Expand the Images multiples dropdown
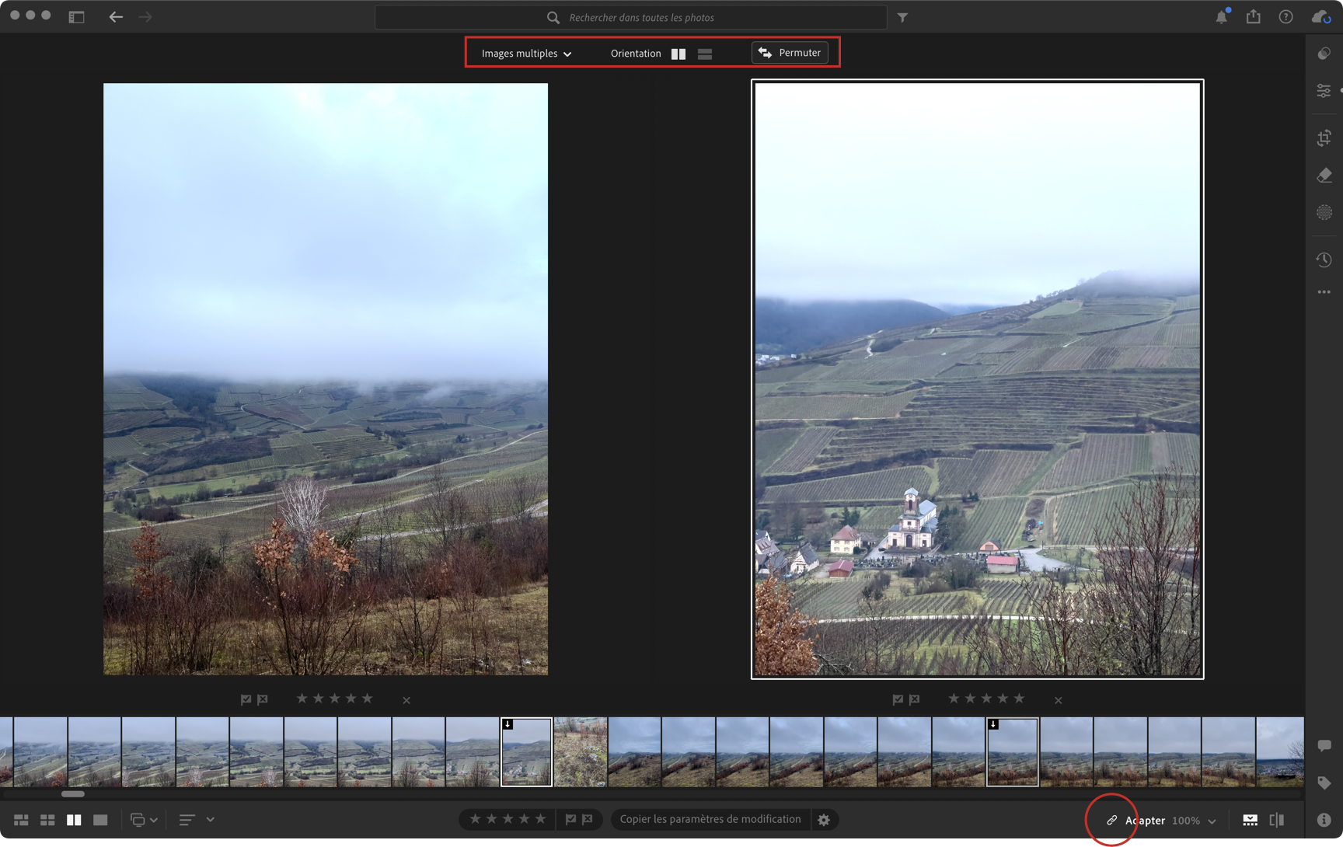 pyautogui.click(x=526, y=54)
